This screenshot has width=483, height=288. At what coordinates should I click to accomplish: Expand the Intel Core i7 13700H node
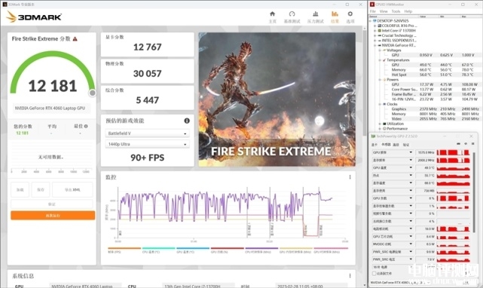[x=375, y=31]
